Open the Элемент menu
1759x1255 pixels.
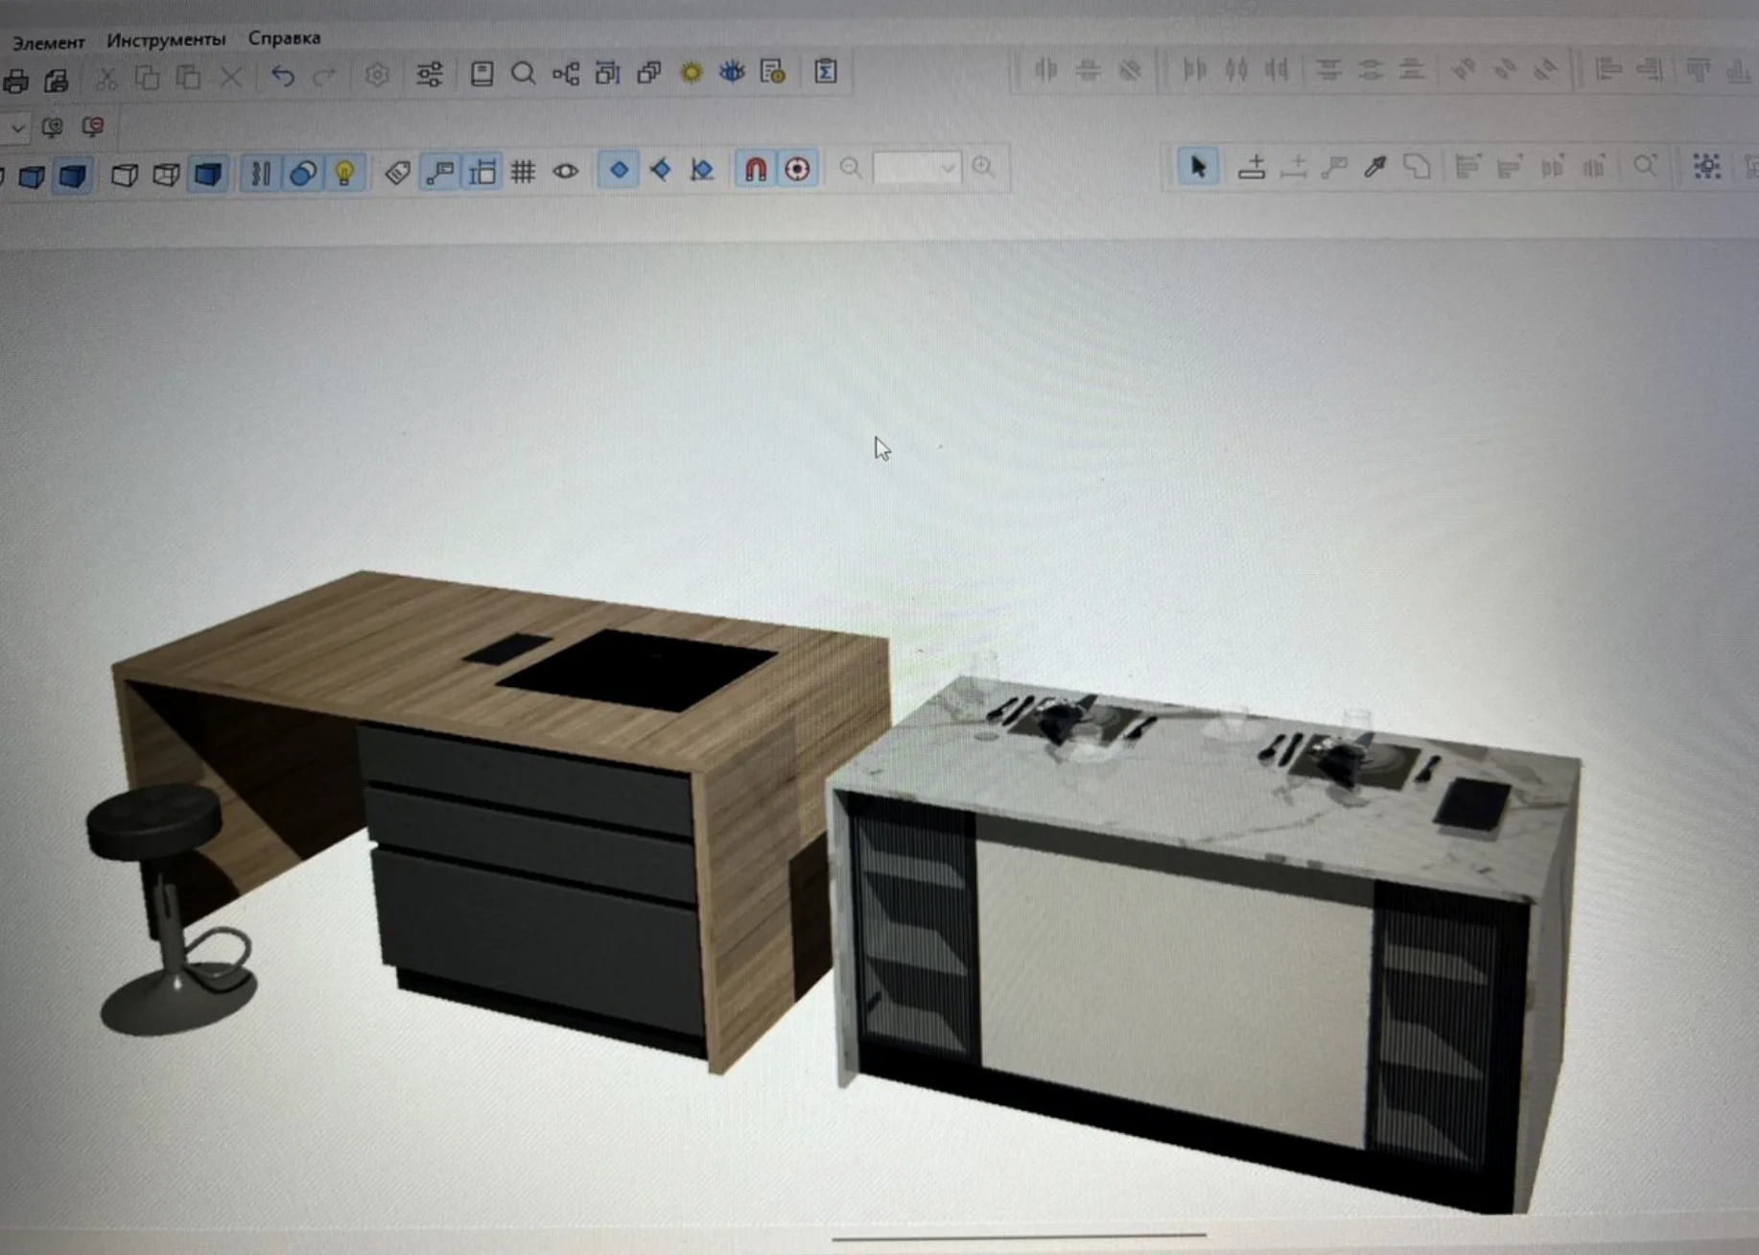pos(48,42)
